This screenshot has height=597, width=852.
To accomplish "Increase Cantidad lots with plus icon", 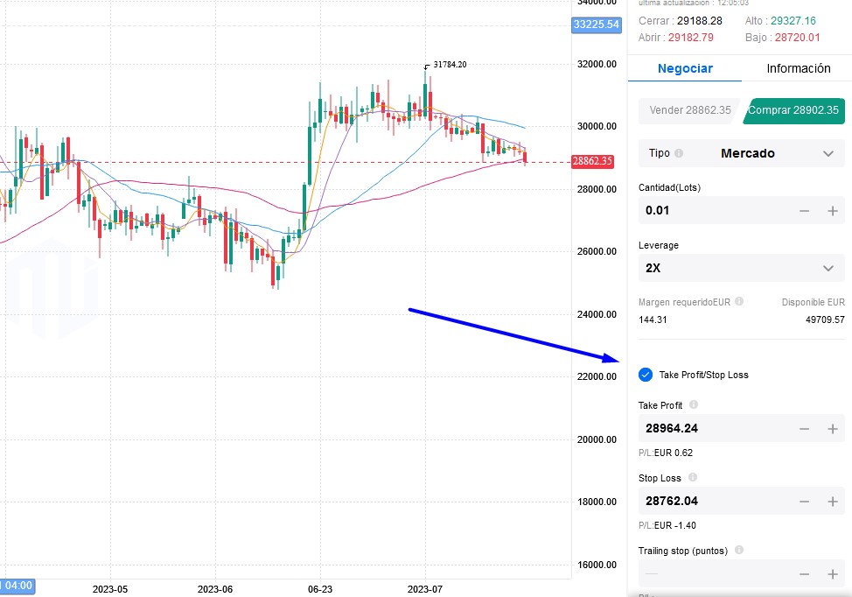I will tap(833, 211).
